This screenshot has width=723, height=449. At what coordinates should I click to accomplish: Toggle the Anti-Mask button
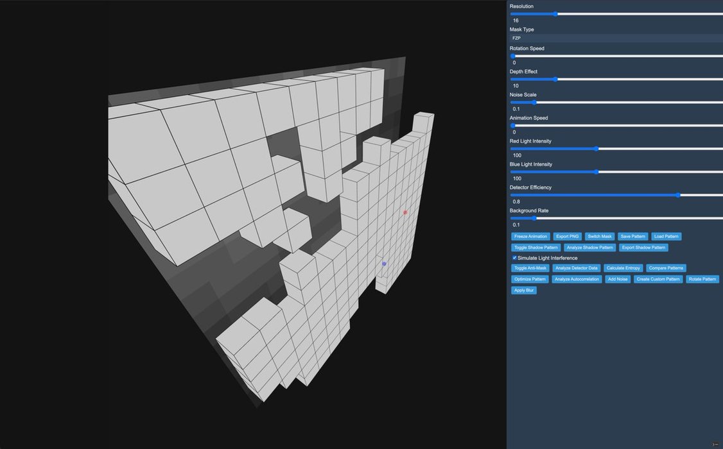coord(530,268)
